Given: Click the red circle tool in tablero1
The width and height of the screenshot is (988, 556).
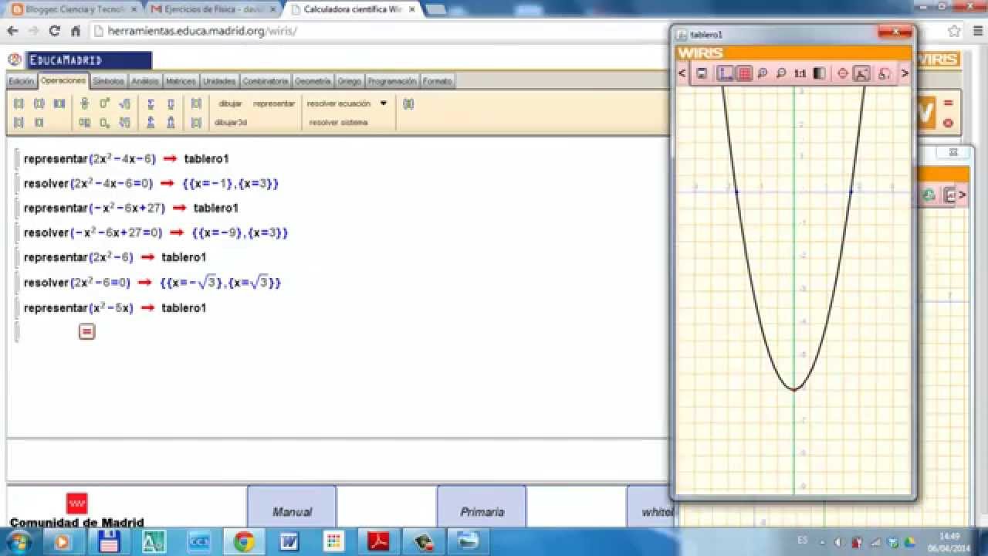Looking at the screenshot, I should coord(843,73).
